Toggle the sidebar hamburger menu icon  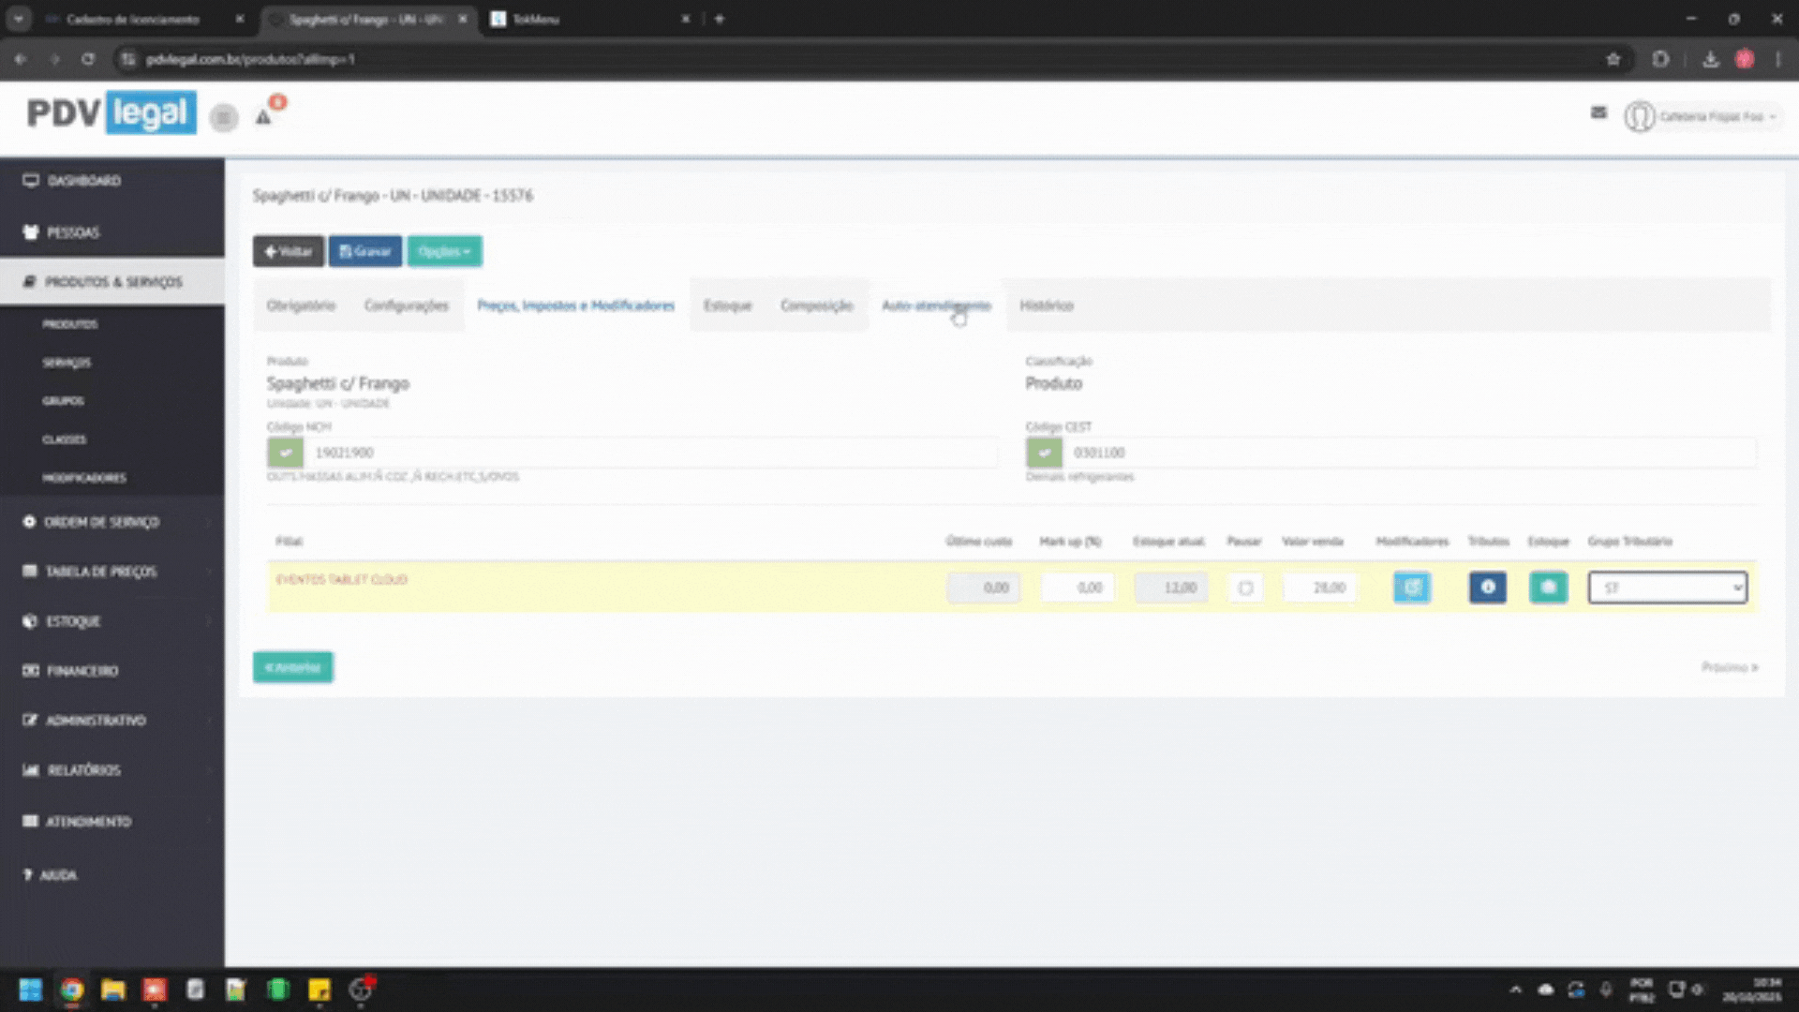223,117
